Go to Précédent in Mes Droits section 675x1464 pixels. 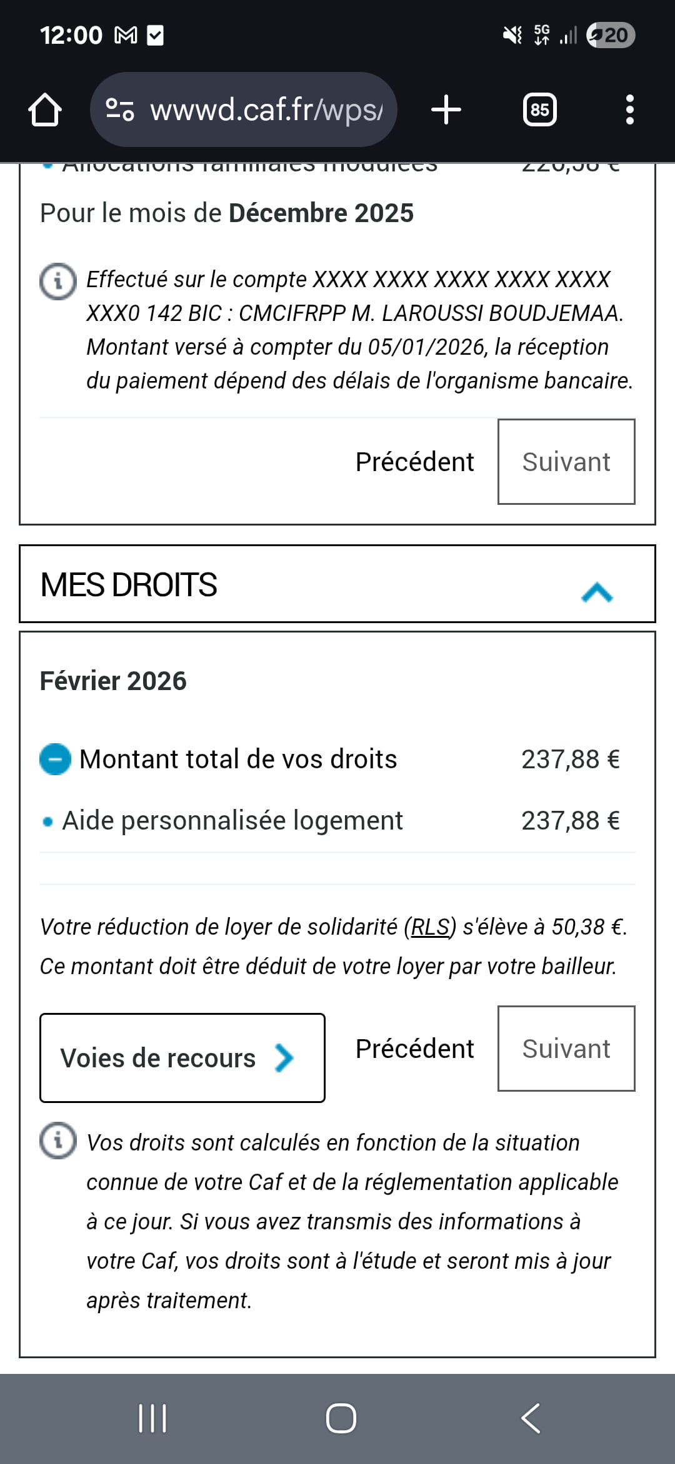click(414, 1049)
